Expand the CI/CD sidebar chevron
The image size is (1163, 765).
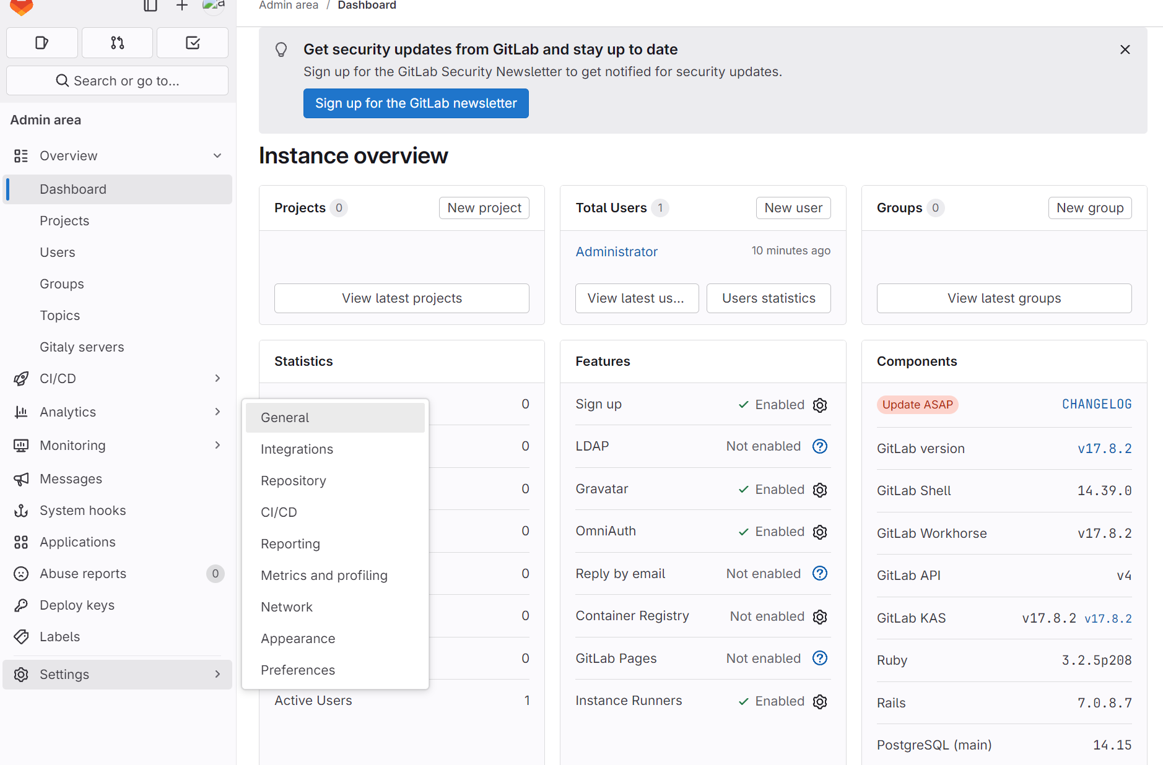[x=217, y=378]
